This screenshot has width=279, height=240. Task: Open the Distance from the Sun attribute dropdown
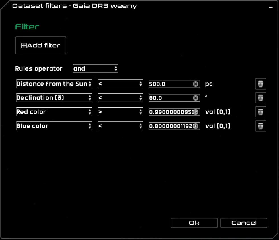54,84
